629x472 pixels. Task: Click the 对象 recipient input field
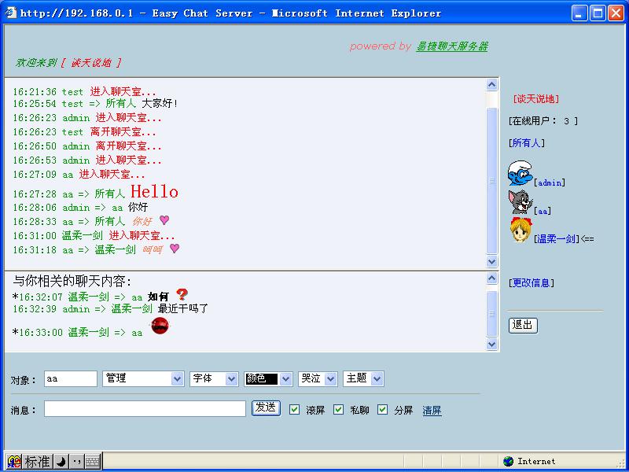tap(71, 378)
